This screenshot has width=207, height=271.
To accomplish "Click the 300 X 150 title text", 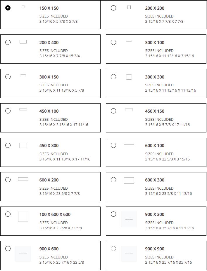I will (49, 77).
